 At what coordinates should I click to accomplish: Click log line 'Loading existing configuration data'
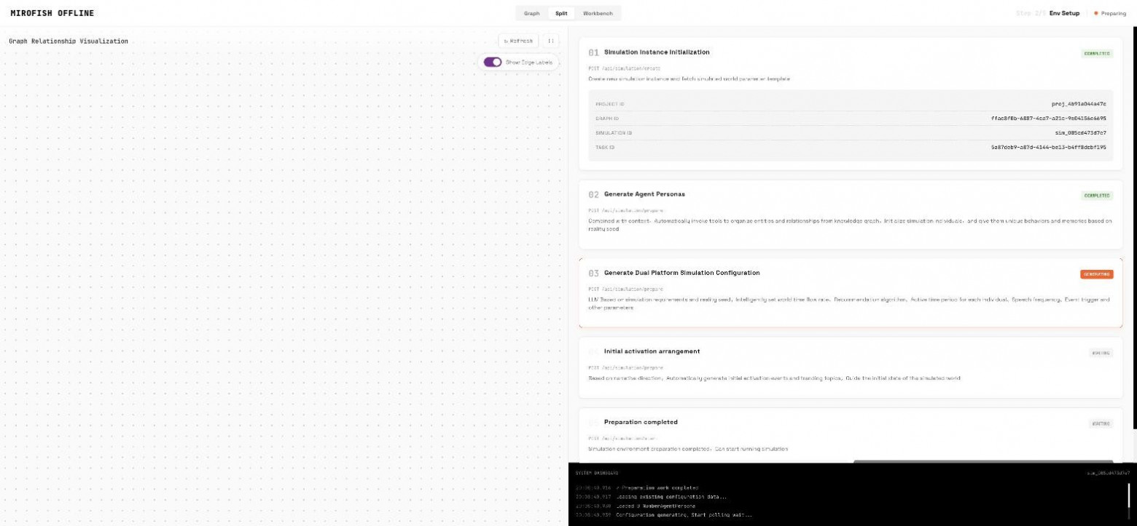coord(671,497)
